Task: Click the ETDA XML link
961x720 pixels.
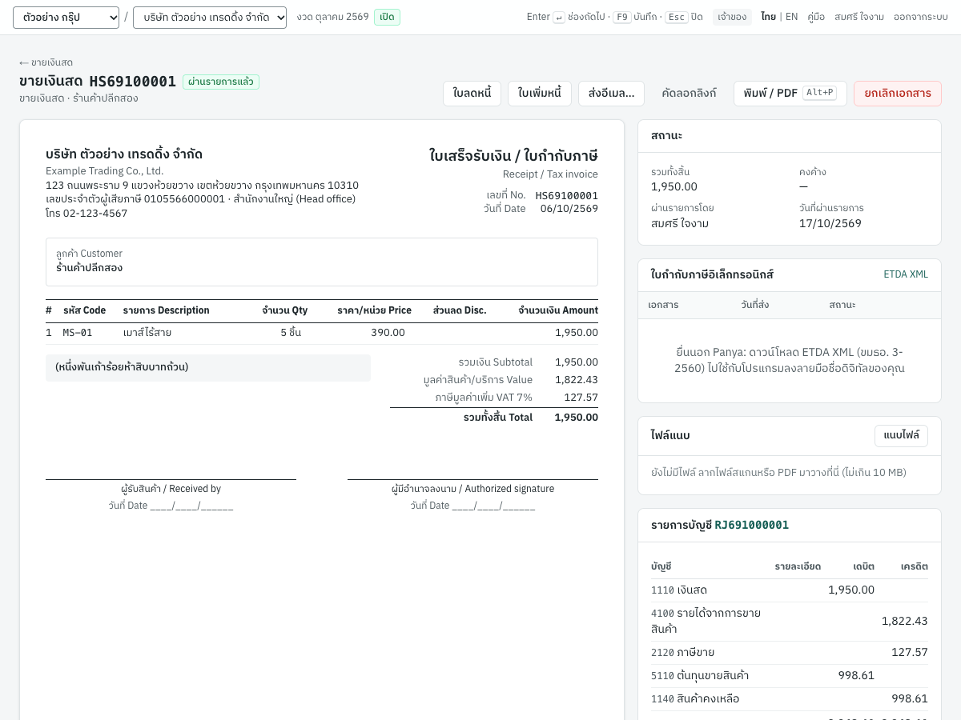Action: click(906, 274)
